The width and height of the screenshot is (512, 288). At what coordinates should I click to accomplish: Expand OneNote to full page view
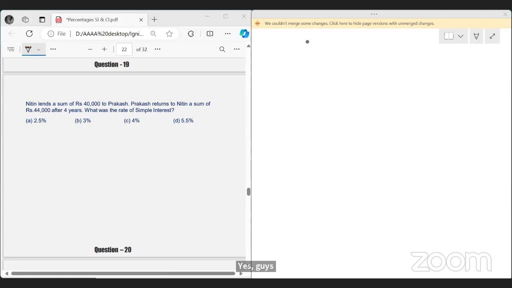[492, 36]
